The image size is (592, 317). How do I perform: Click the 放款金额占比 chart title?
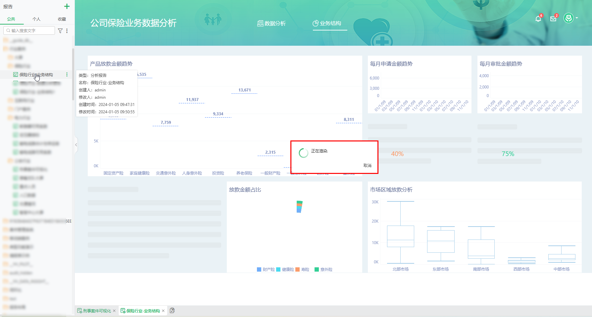tap(245, 189)
